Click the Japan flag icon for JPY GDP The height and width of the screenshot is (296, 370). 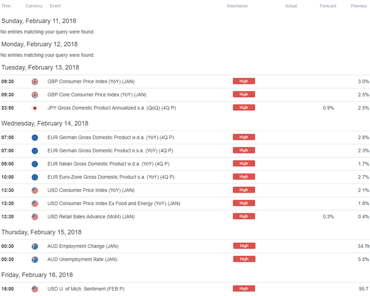click(35, 108)
